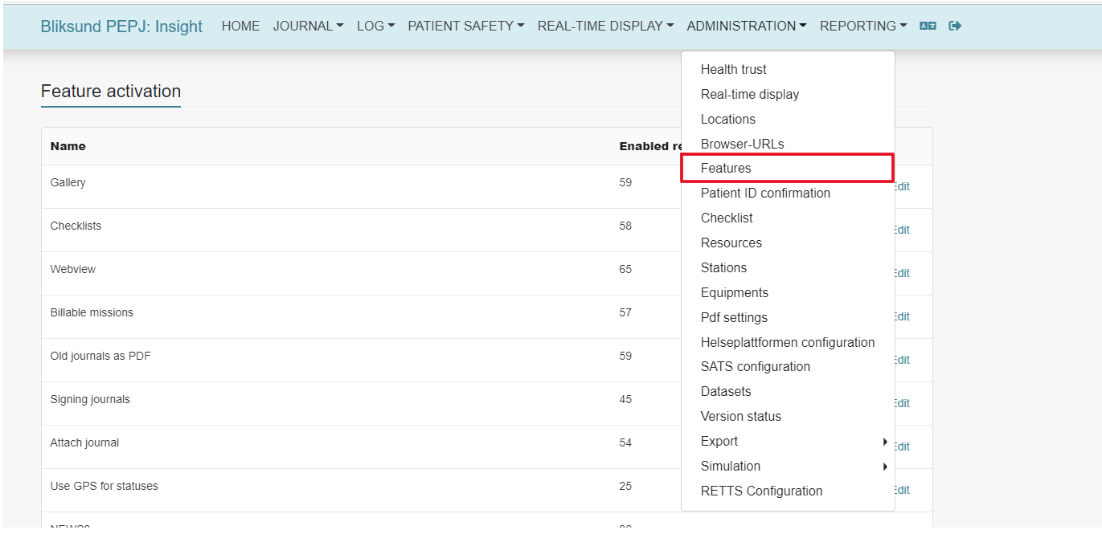Screen dimensions: 1102x534
Task: Edit the Old journals as PDF row
Action: click(902, 360)
